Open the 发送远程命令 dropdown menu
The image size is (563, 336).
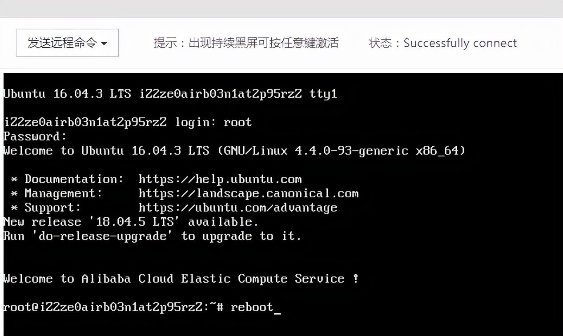tap(67, 43)
